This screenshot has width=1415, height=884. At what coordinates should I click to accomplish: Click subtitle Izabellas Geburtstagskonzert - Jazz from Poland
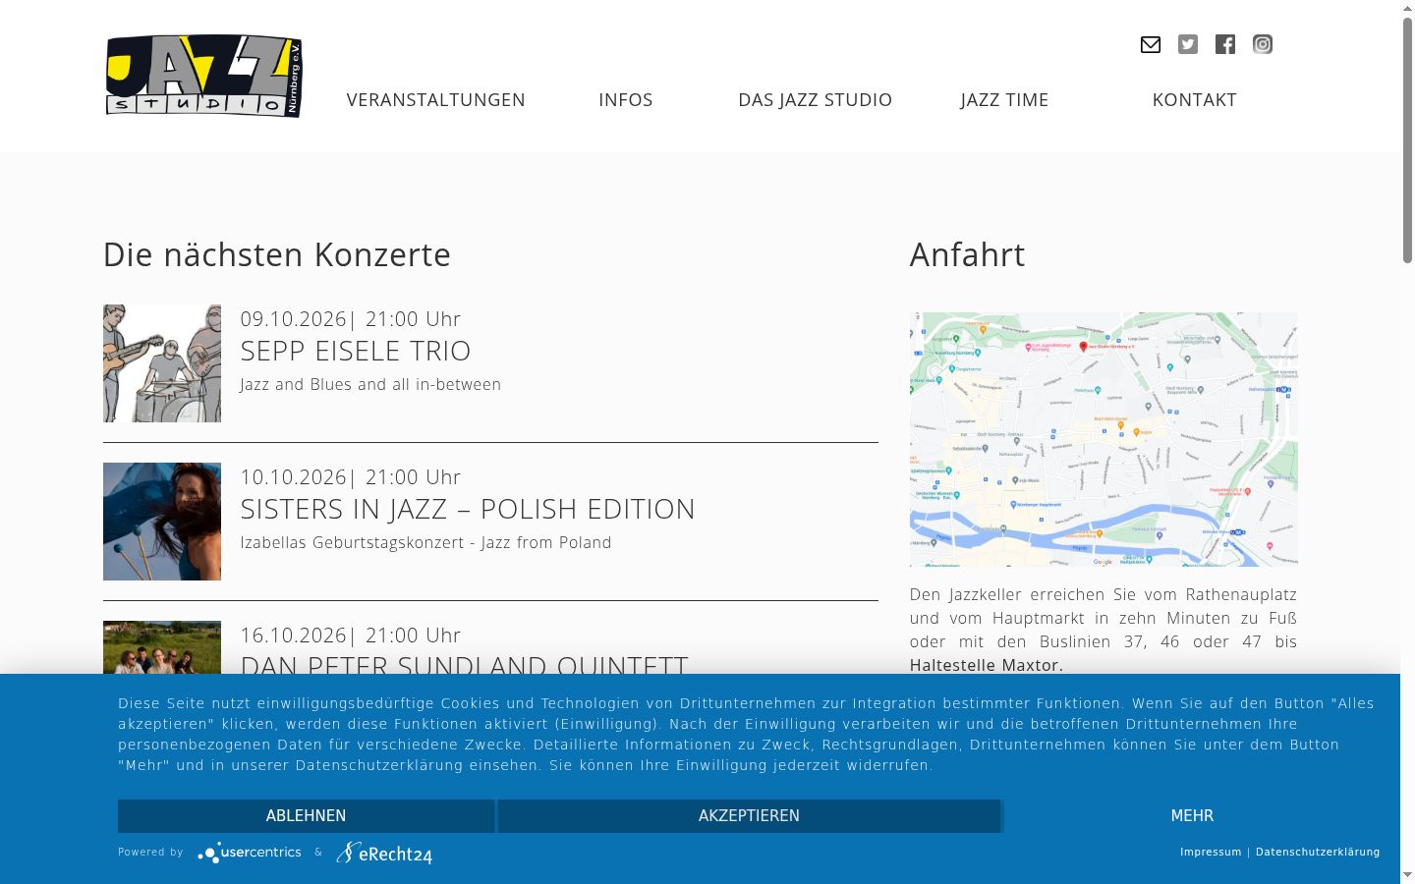(425, 542)
